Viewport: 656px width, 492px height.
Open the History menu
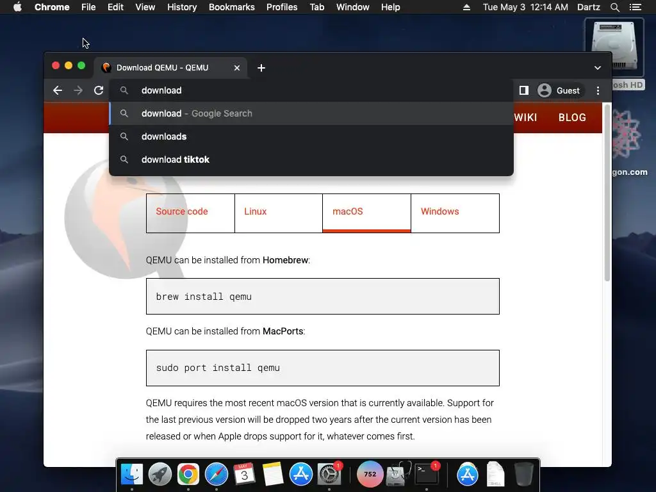(x=182, y=7)
